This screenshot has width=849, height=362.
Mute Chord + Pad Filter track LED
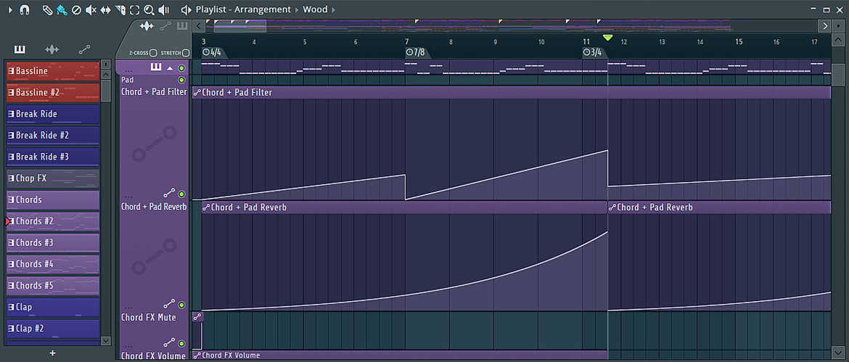tap(181, 194)
